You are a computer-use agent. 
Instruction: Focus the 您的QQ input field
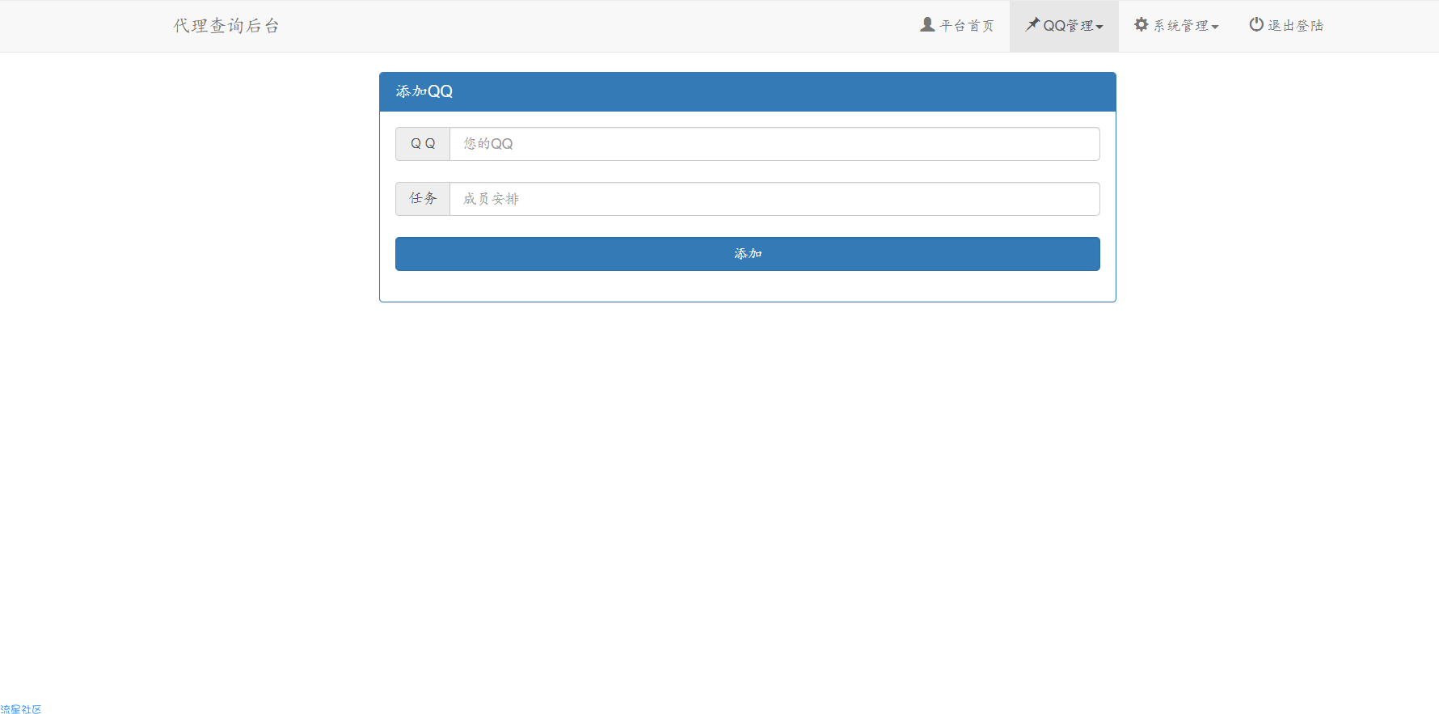774,144
